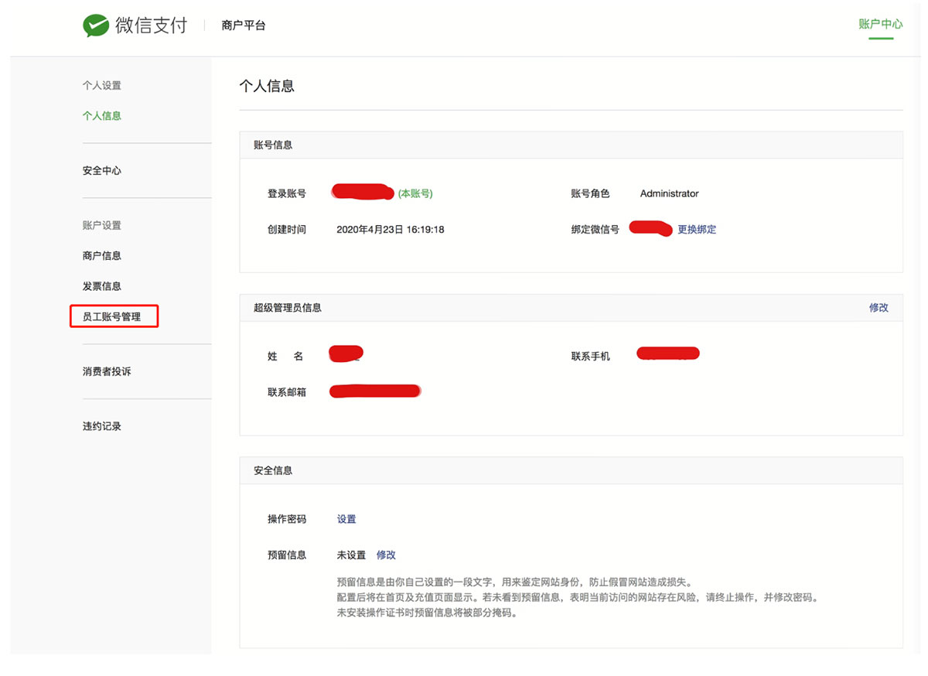This screenshot has height=676, width=928.
Task: Go to 商户信息 in the sidebar
Action: [102, 256]
